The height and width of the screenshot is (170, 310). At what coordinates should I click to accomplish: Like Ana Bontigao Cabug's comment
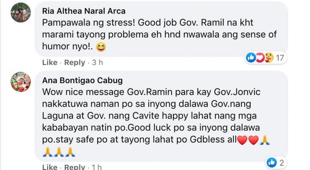pyautogui.click(x=50, y=167)
